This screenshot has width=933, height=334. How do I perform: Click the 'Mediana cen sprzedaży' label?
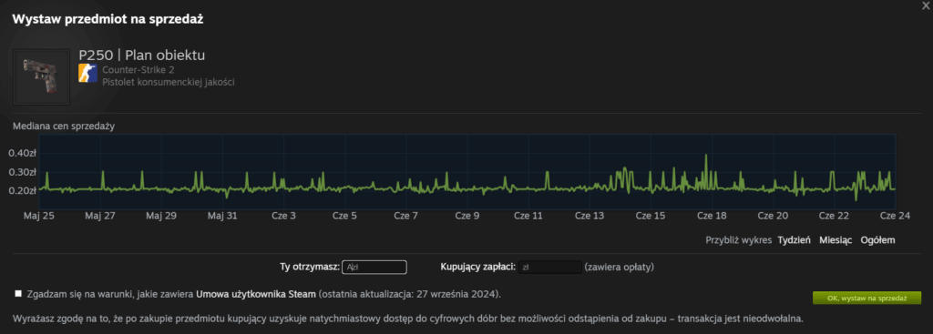click(x=64, y=126)
